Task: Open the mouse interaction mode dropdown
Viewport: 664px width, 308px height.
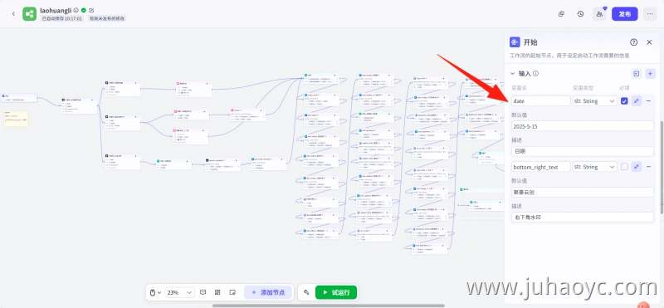Action: [155, 292]
